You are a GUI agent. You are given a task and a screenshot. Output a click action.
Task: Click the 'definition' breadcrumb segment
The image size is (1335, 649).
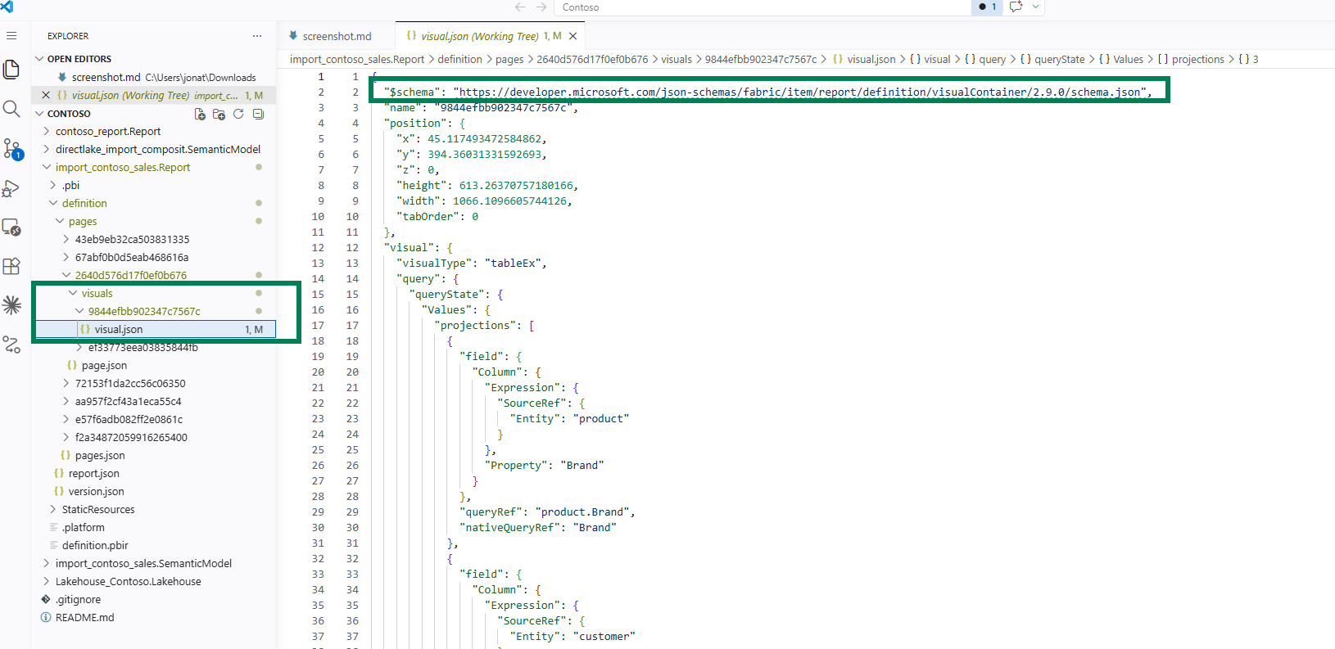pos(459,60)
